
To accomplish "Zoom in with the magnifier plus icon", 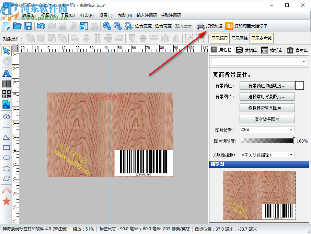I will click(107, 26).
